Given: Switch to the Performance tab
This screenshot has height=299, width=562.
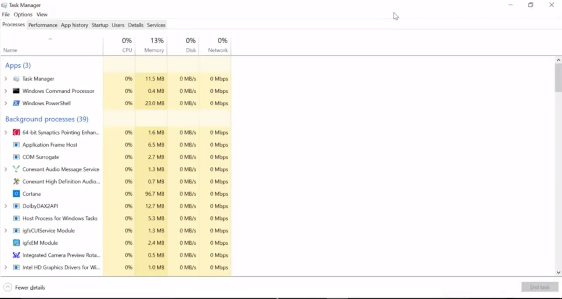Looking at the screenshot, I should pos(43,25).
